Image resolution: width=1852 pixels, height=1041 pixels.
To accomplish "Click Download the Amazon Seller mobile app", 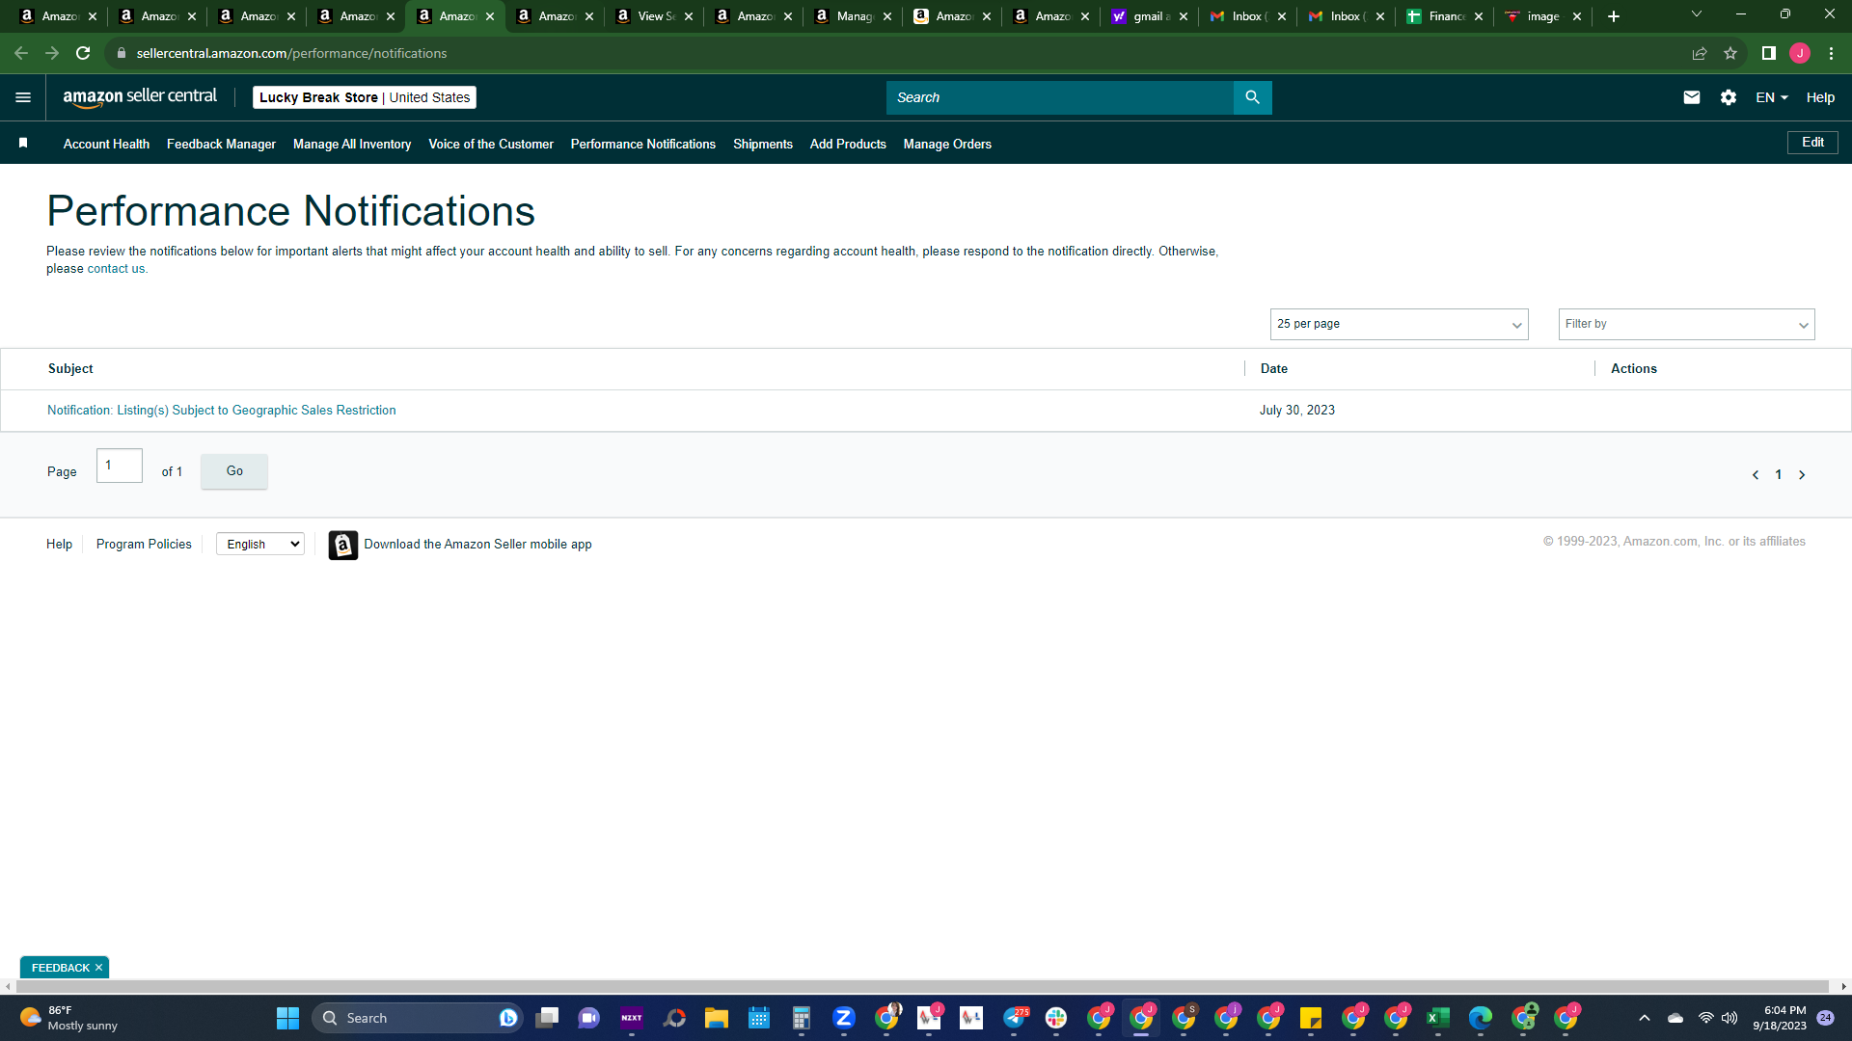I will (x=477, y=545).
